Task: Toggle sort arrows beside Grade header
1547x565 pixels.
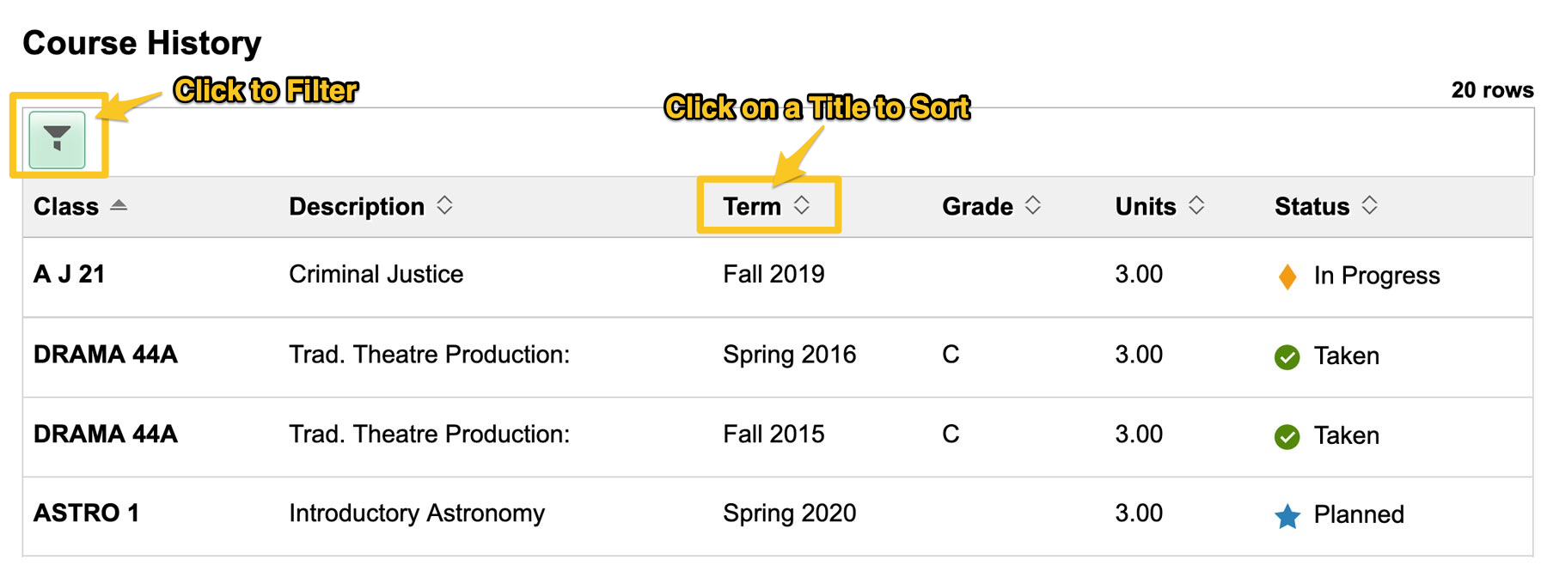Action: click(1033, 205)
